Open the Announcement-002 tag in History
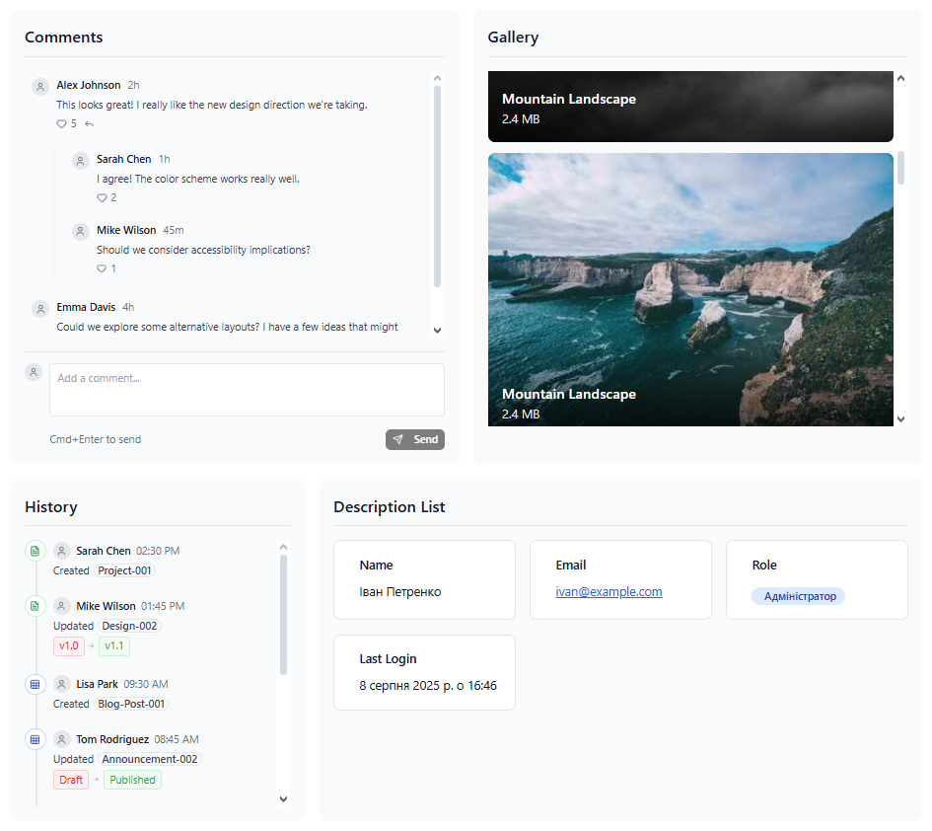 [x=150, y=759]
